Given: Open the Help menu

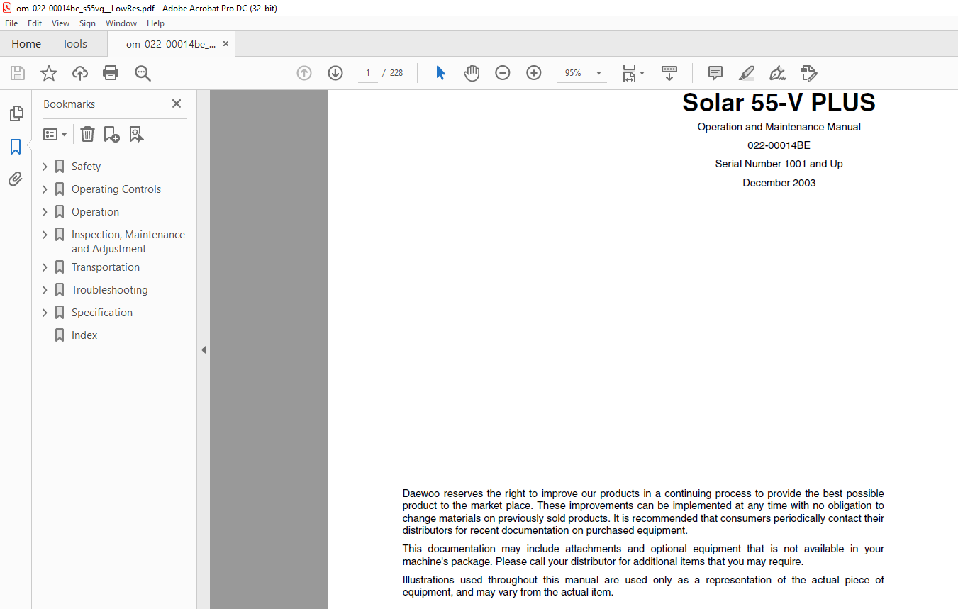Looking at the screenshot, I should pos(155,23).
